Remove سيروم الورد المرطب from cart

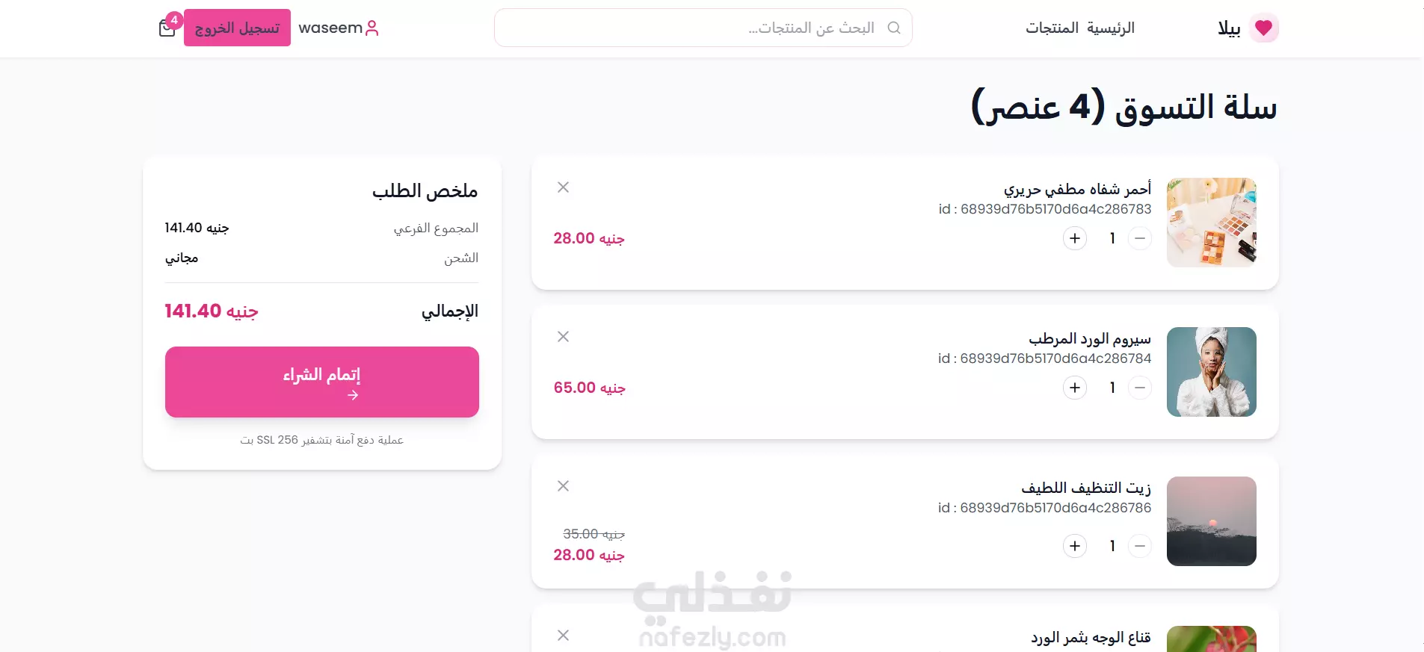[563, 337]
